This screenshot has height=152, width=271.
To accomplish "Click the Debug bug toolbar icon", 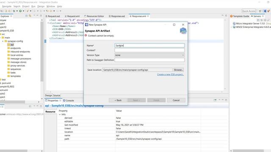I will point(14,11).
